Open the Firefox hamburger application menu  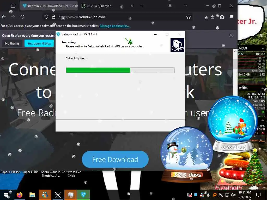coord(231,17)
